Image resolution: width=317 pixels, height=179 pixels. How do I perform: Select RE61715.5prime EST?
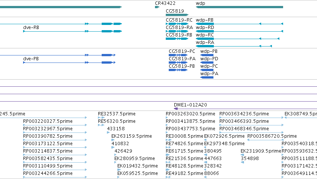[184, 151]
